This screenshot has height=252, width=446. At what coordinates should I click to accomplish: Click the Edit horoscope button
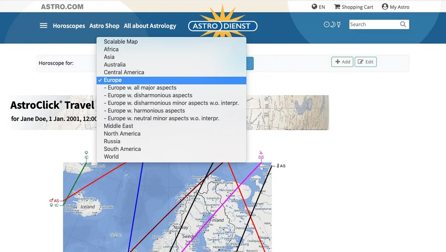pyautogui.click(x=366, y=62)
